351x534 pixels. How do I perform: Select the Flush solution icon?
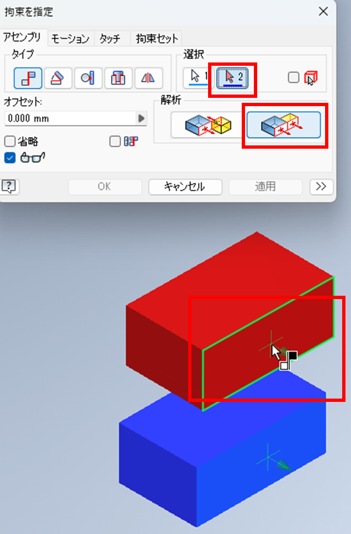[284, 125]
